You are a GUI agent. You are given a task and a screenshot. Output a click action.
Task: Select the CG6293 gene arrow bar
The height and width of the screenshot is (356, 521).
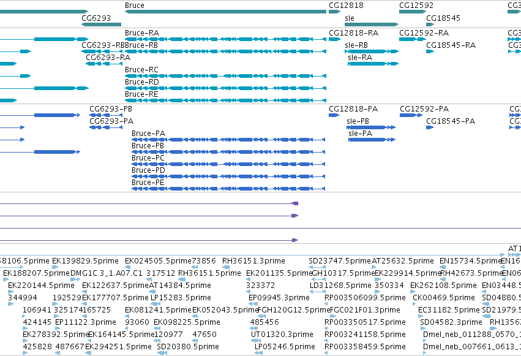[102, 25]
